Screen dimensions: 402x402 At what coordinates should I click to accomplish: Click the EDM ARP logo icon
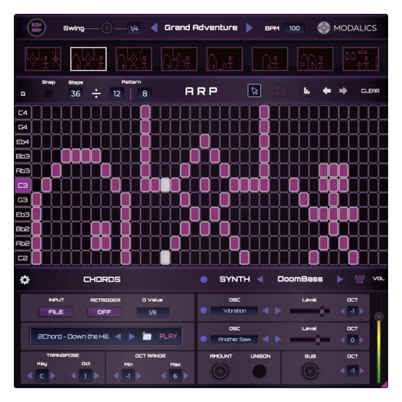click(37, 28)
